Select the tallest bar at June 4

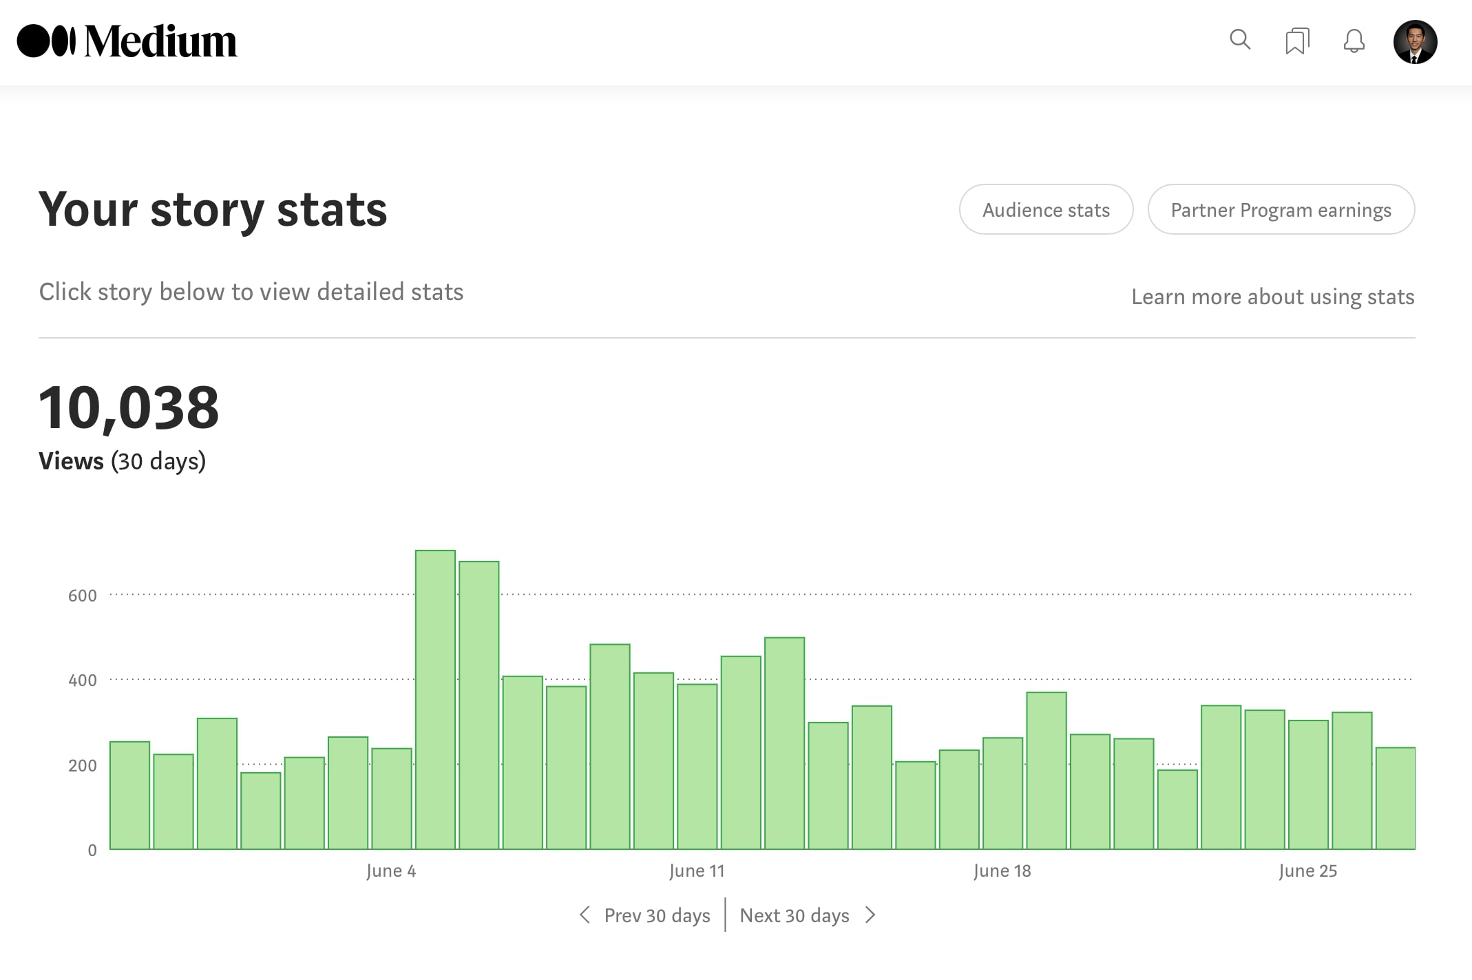tap(435, 699)
